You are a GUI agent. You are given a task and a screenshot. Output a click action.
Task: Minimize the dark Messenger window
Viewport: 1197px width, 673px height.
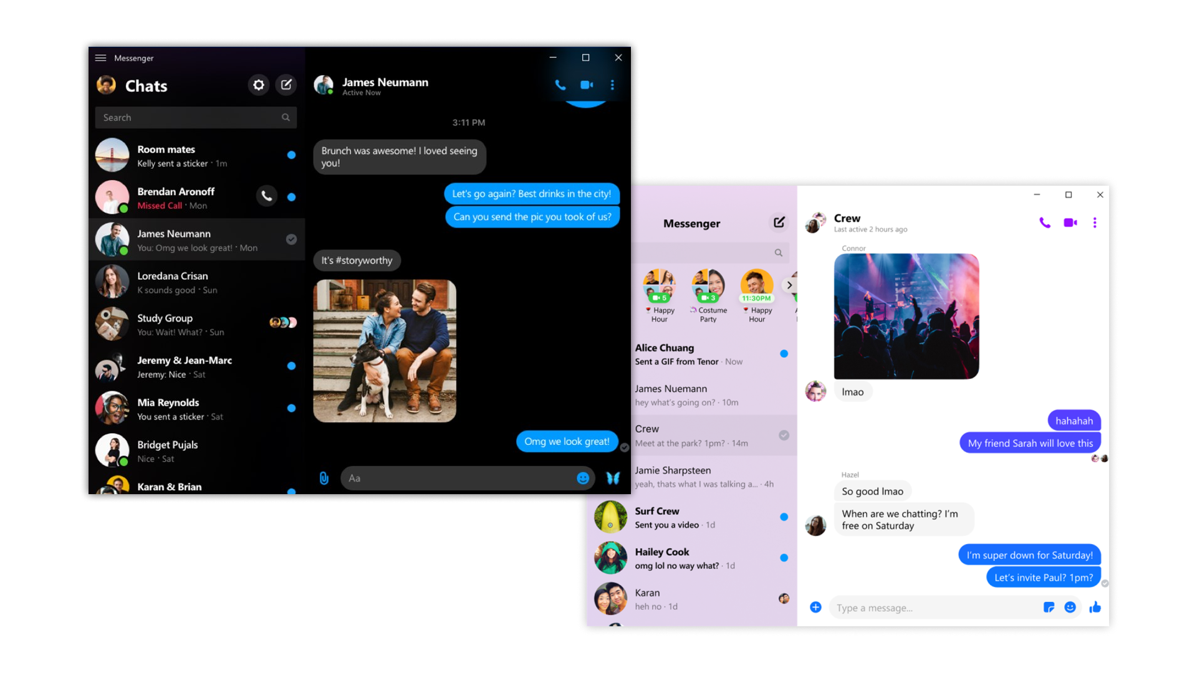pyautogui.click(x=553, y=57)
